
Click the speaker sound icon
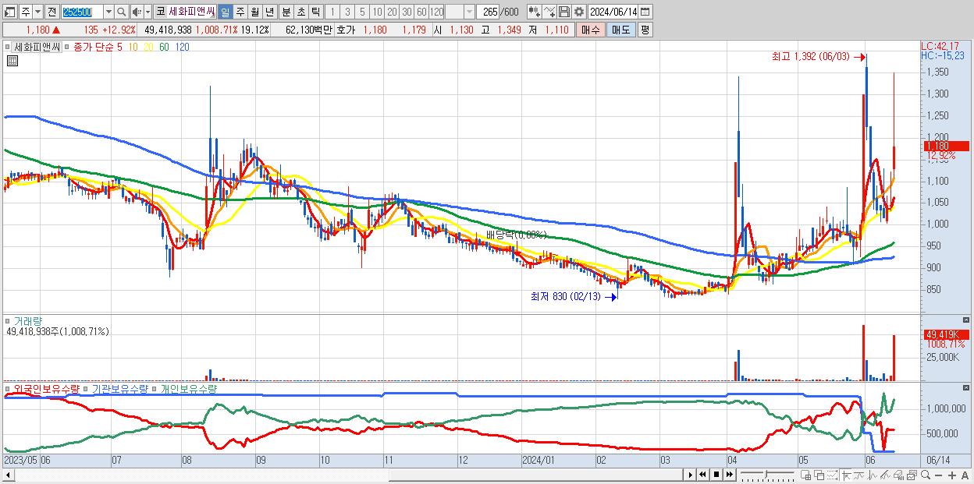(136, 12)
